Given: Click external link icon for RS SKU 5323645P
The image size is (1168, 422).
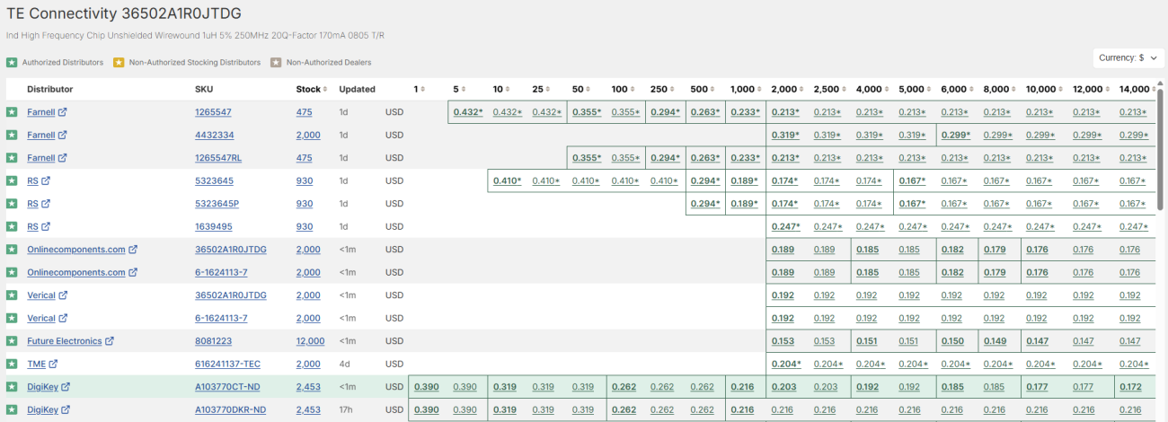Looking at the screenshot, I should 46,204.
